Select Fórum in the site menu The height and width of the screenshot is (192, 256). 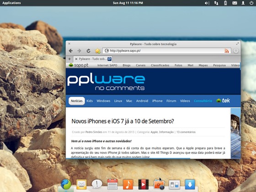171,101
